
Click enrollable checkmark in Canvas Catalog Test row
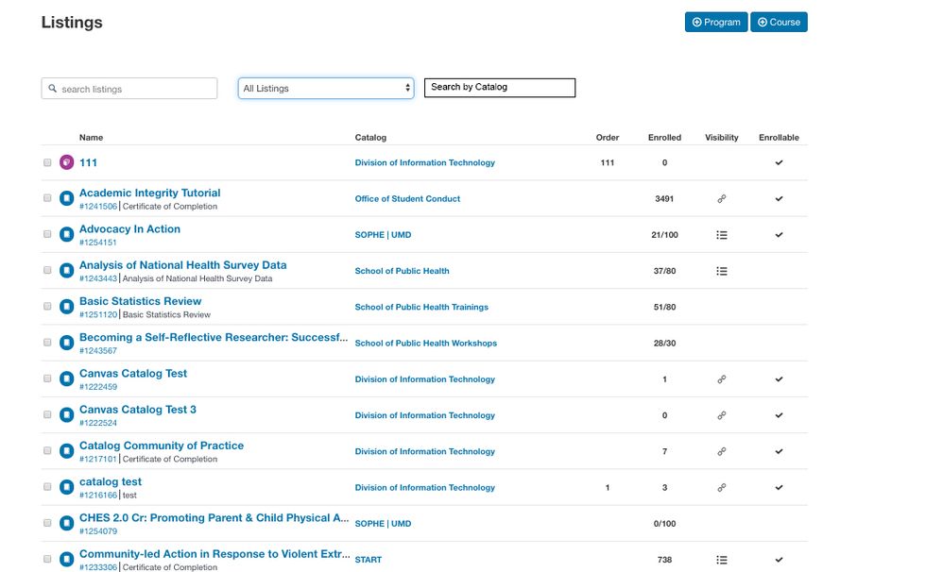coord(779,379)
